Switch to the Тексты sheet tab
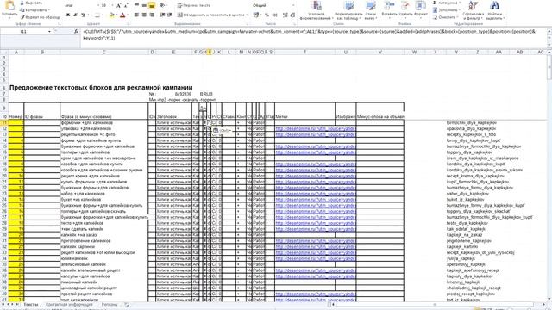552x310 pixels. tap(31, 305)
